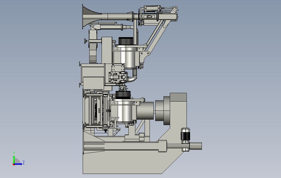Select the pneumatic cylinder at the top right
Image resolution: width=281 pixels, height=178 pixels.
(152, 8)
